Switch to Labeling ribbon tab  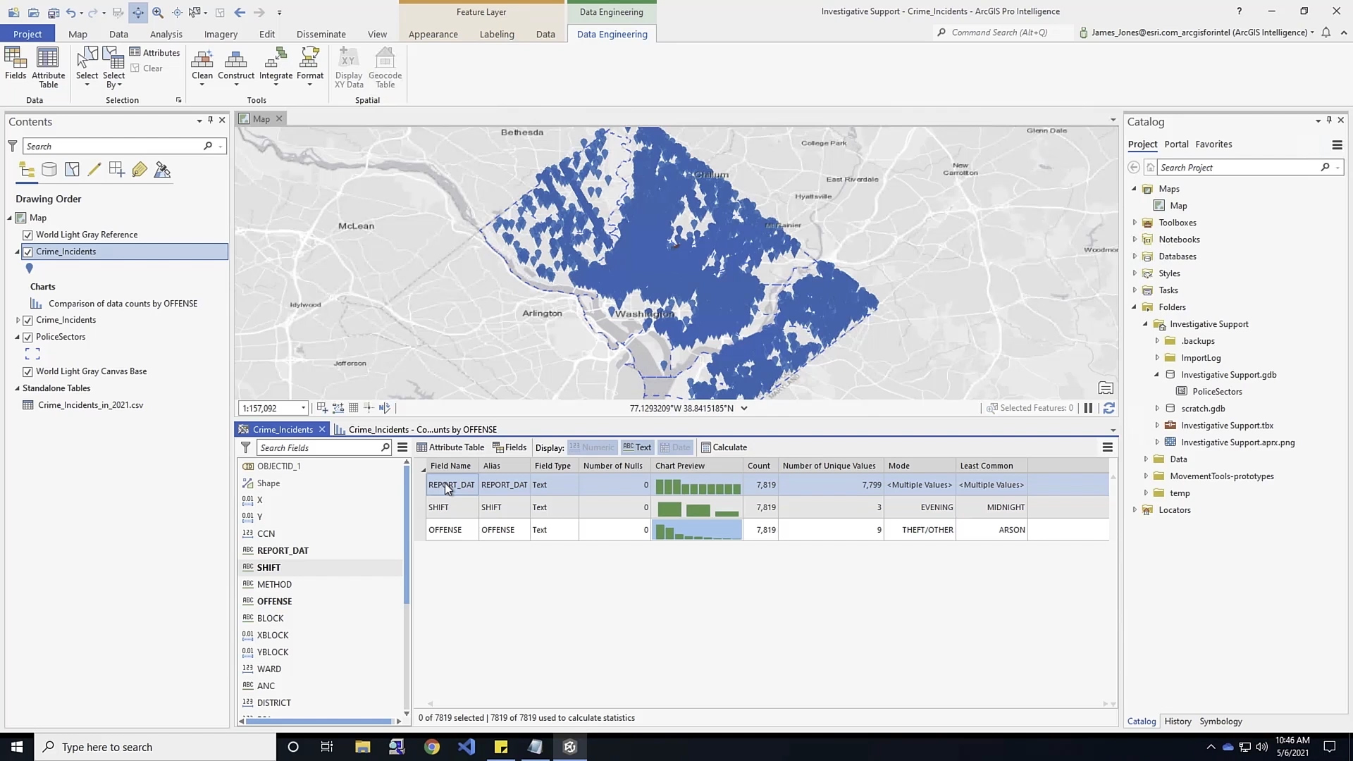pos(497,34)
